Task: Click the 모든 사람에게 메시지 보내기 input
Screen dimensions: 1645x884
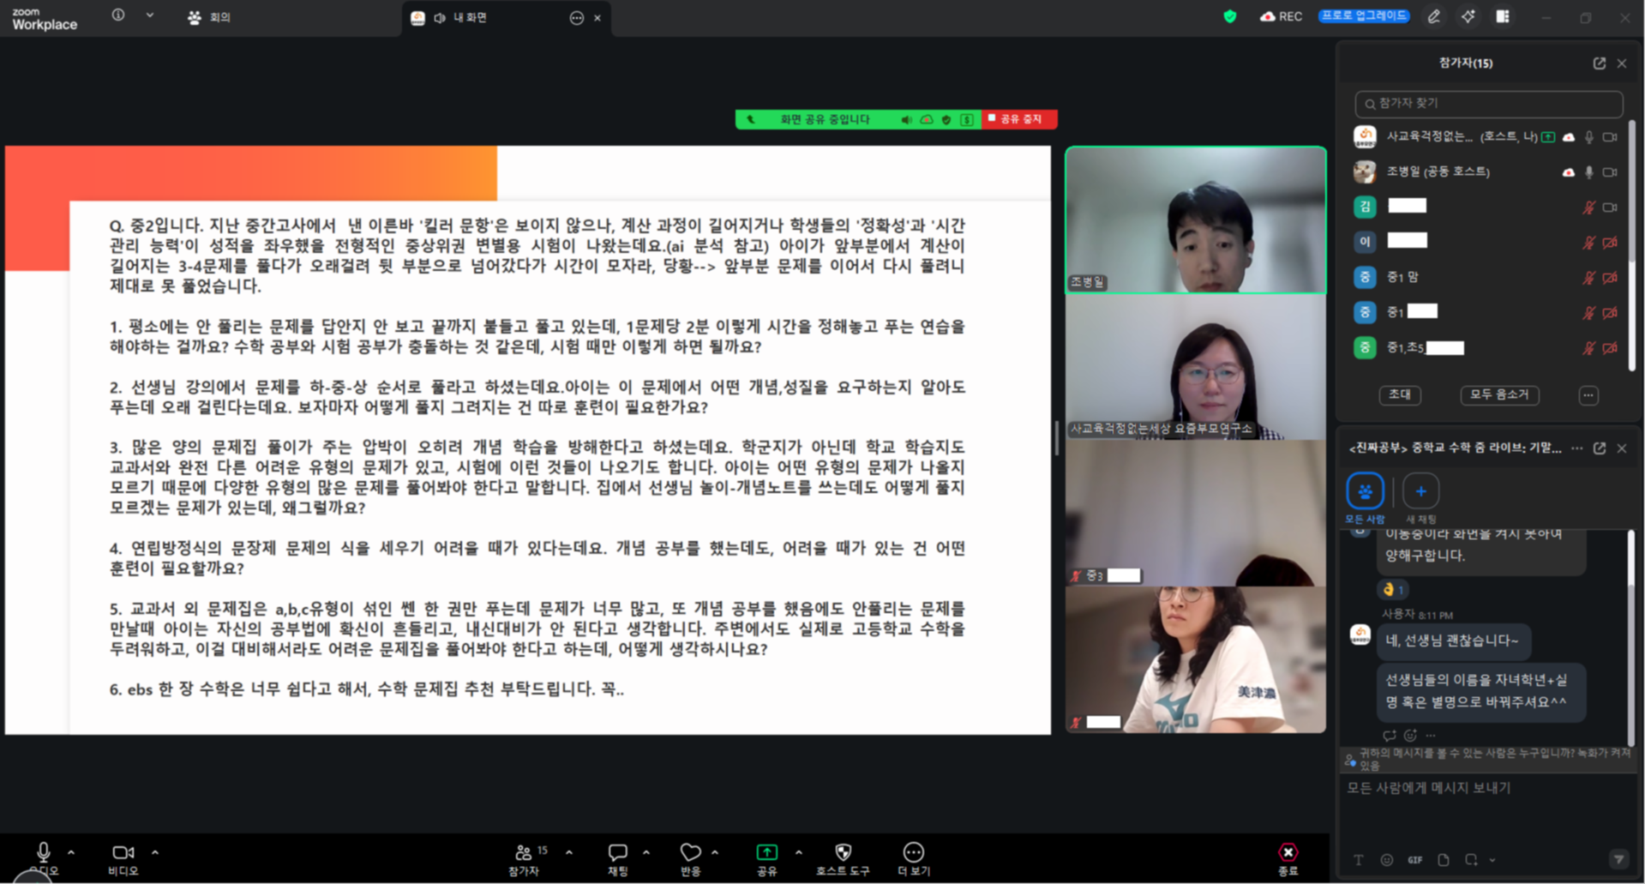Action: point(1486,806)
